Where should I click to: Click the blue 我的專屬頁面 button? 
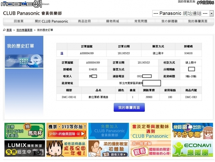tap(129, 107)
